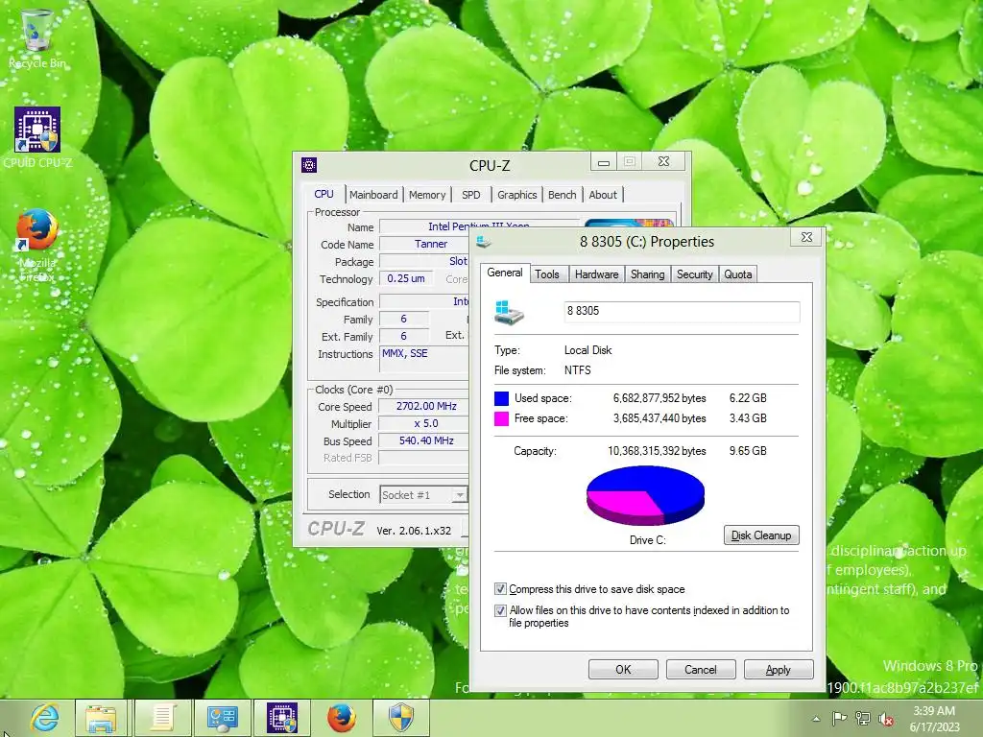The image size is (983, 737).
Task: Minimize the CPU-Z window
Action: [x=604, y=162]
